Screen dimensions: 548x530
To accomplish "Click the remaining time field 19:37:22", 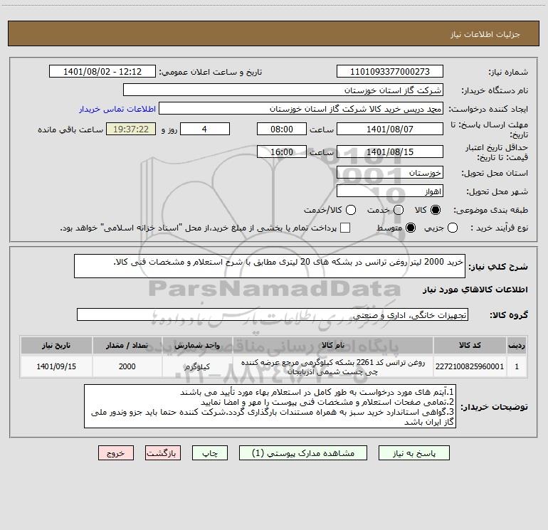I will pos(131,129).
